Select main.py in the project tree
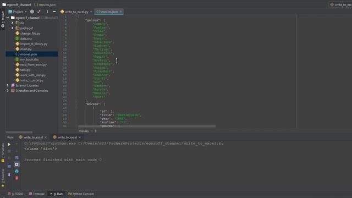This screenshot has height=198, width=352. (x=26, y=49)
